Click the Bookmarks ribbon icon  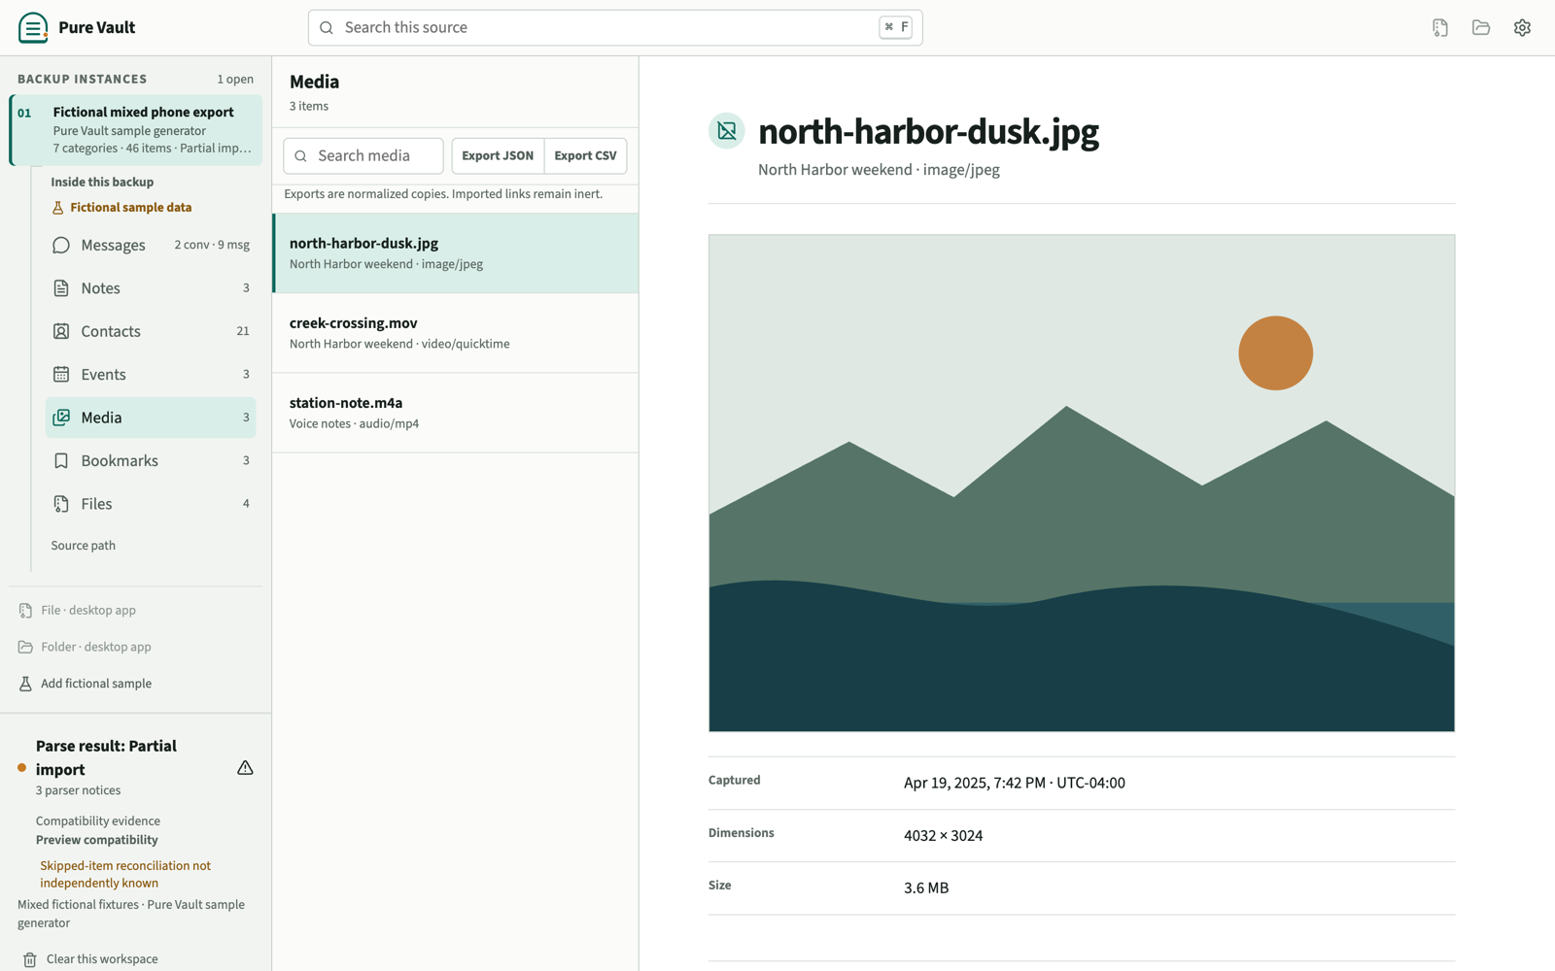click(61, 460)
